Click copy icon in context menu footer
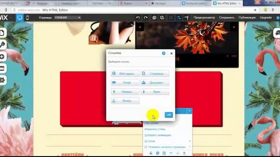Image resolution: width=280 pixels, height=157 pixels. (157, 153)
